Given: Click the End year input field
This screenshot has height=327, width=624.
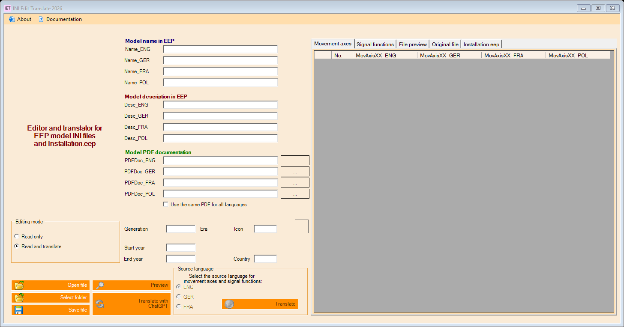Looking at the screenshot, I should click(x=181, y=259).
